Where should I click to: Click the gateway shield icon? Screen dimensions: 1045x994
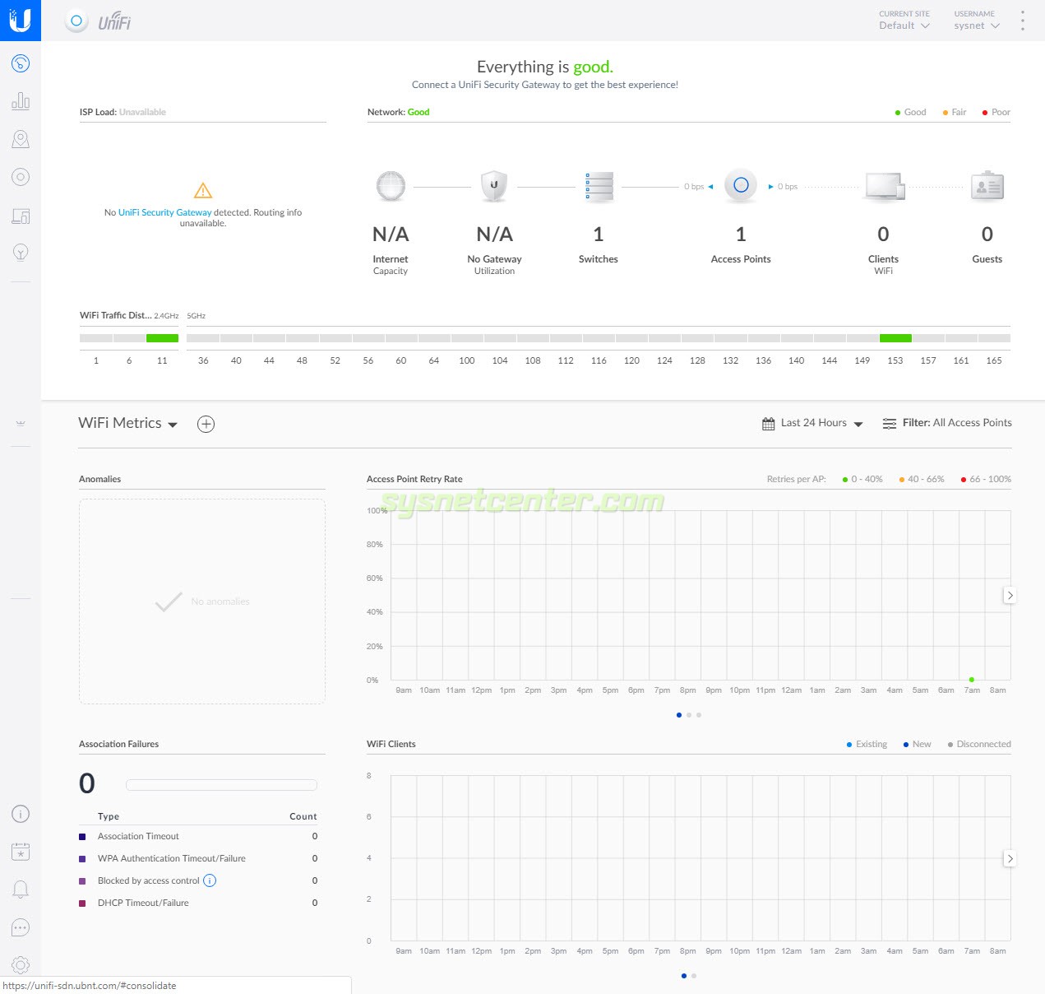coord(494,186)
